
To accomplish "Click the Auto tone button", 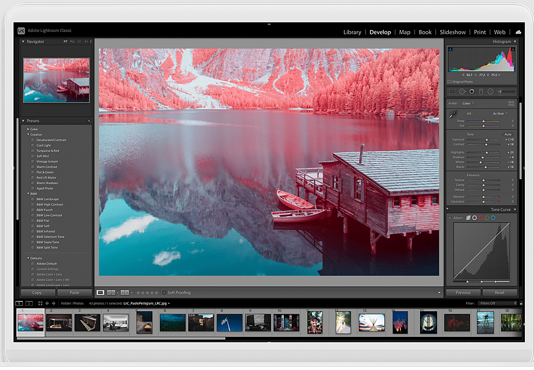I will pos(508,134).
